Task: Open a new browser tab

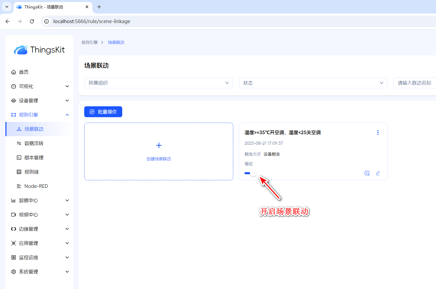Action: tap(99, 7)
